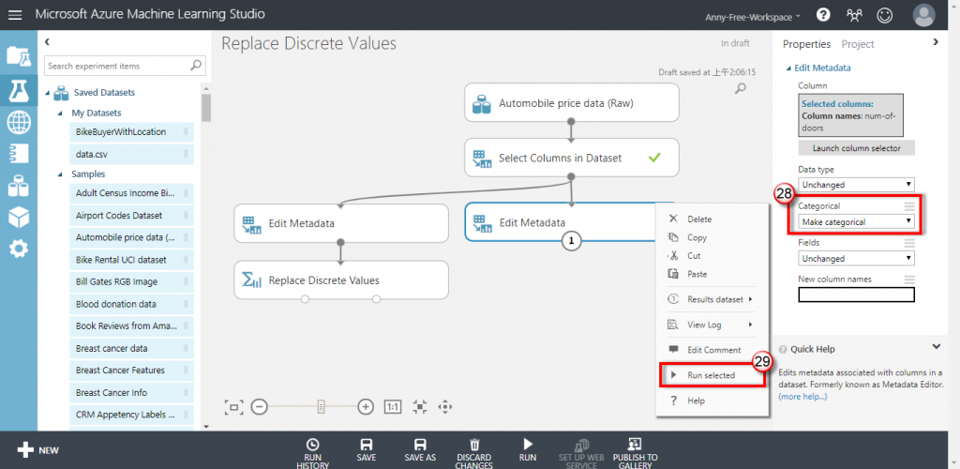
Task: Click the zoom in plus button
Action: click(x=366, y=406)
